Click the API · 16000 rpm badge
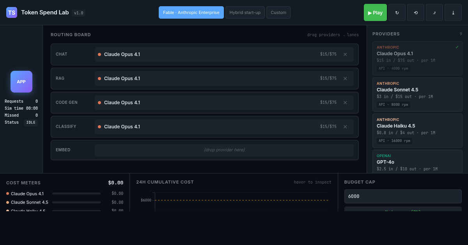Image resolution: width=468 pixels, height=245 pixels. [394, 141]
